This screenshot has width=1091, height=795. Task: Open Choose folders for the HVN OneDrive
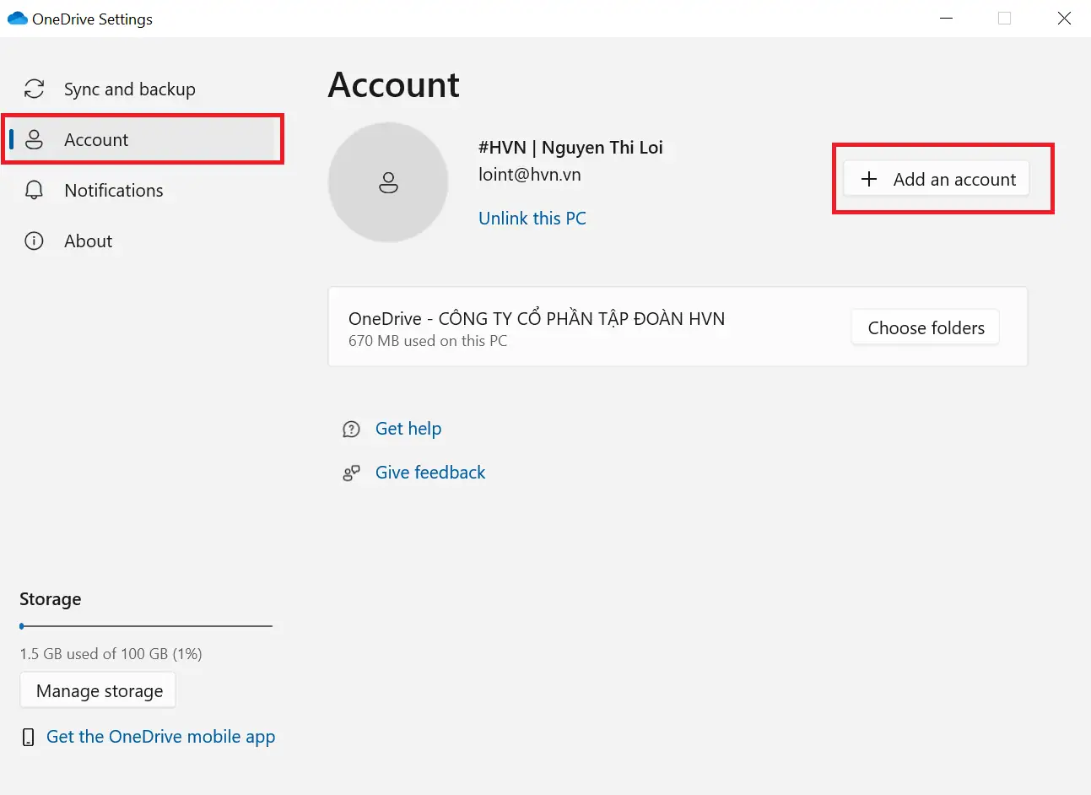[x=924, y=327]
